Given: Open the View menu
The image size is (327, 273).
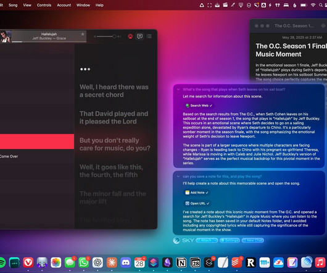Looking at the screenshot, I should click(27, 5).
